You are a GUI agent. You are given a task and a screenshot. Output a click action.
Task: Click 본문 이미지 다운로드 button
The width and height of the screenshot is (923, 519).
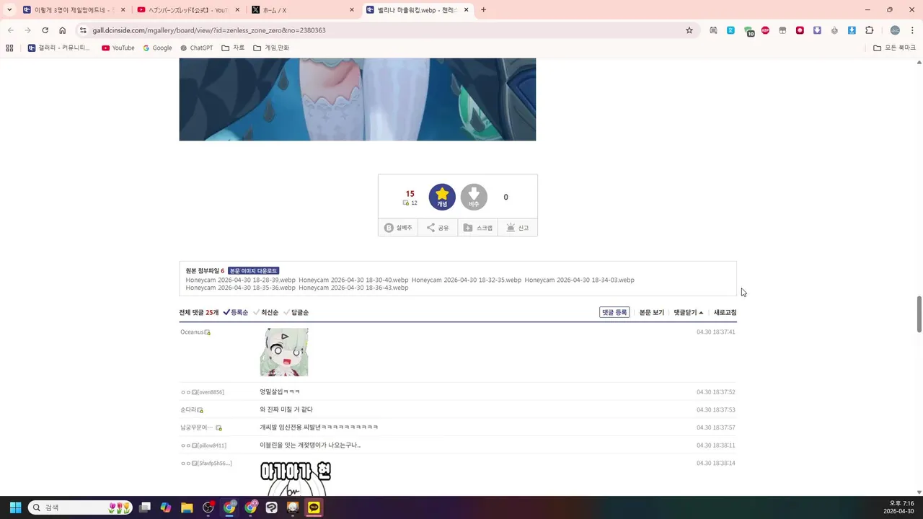[253, 271]
